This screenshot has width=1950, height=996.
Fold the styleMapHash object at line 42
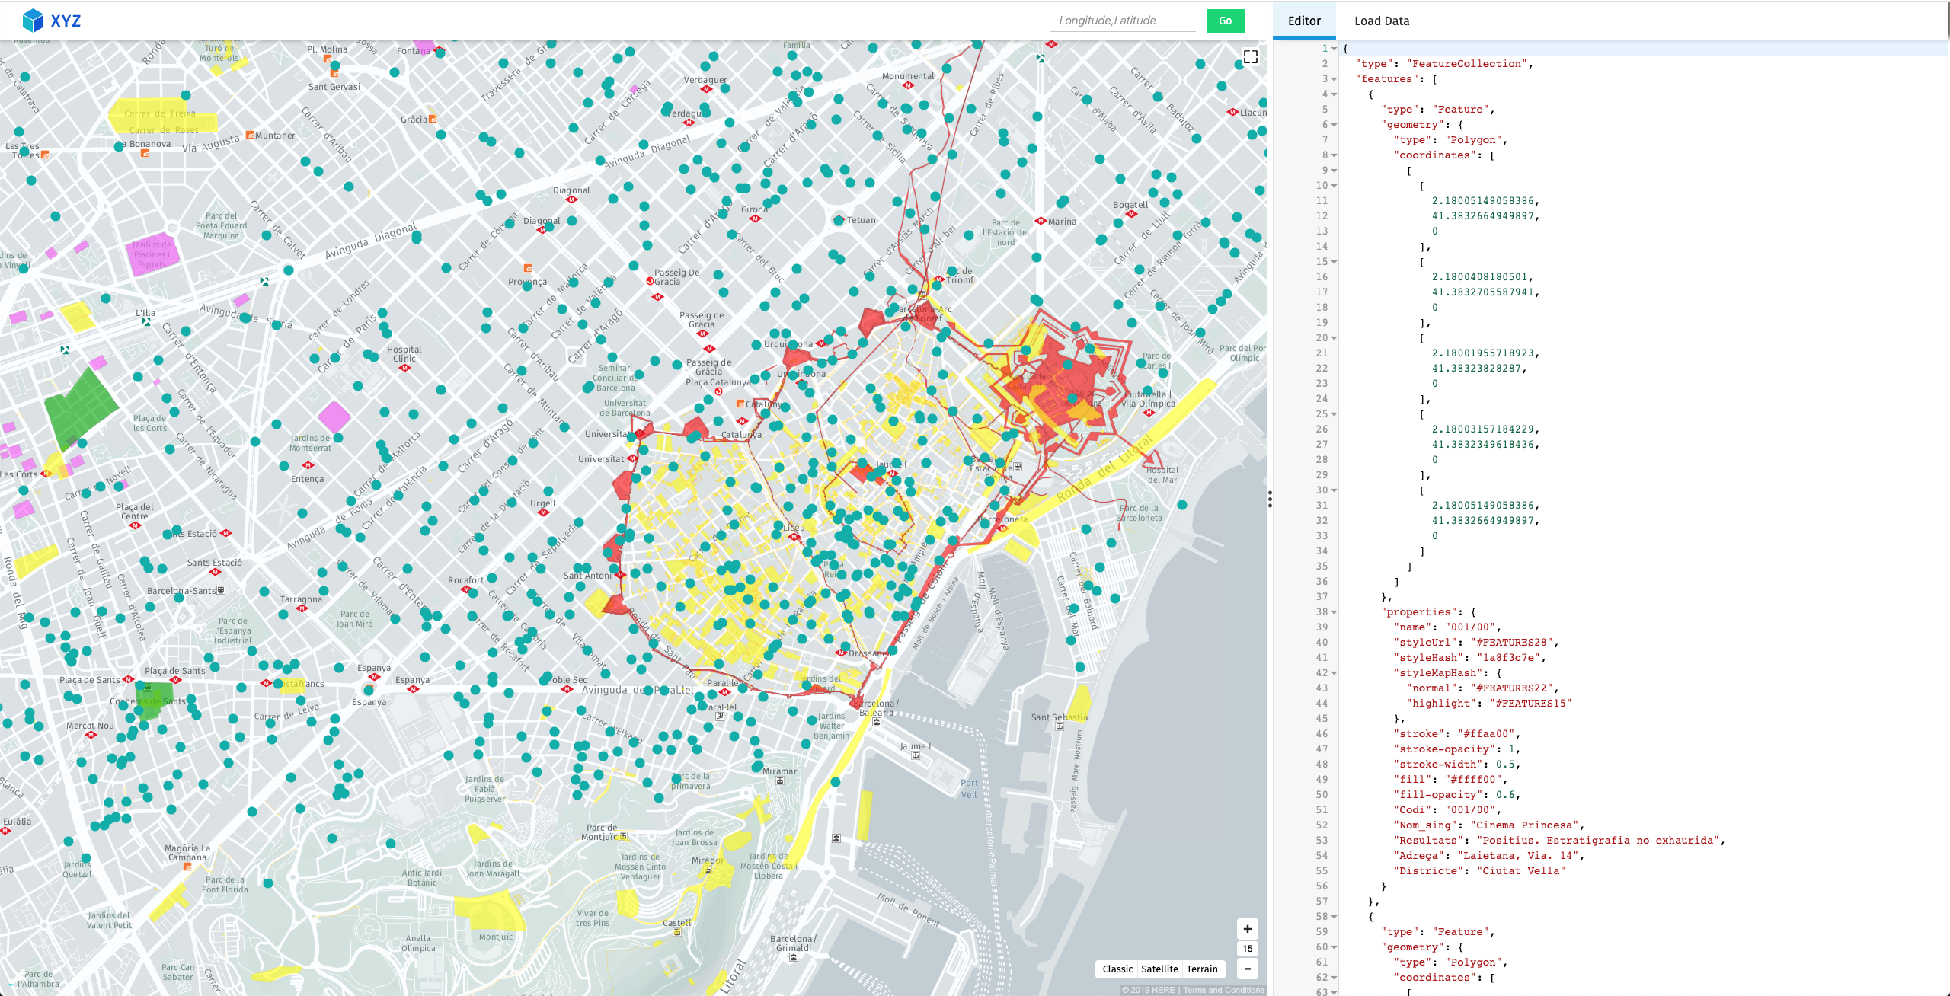point(1334,673)
